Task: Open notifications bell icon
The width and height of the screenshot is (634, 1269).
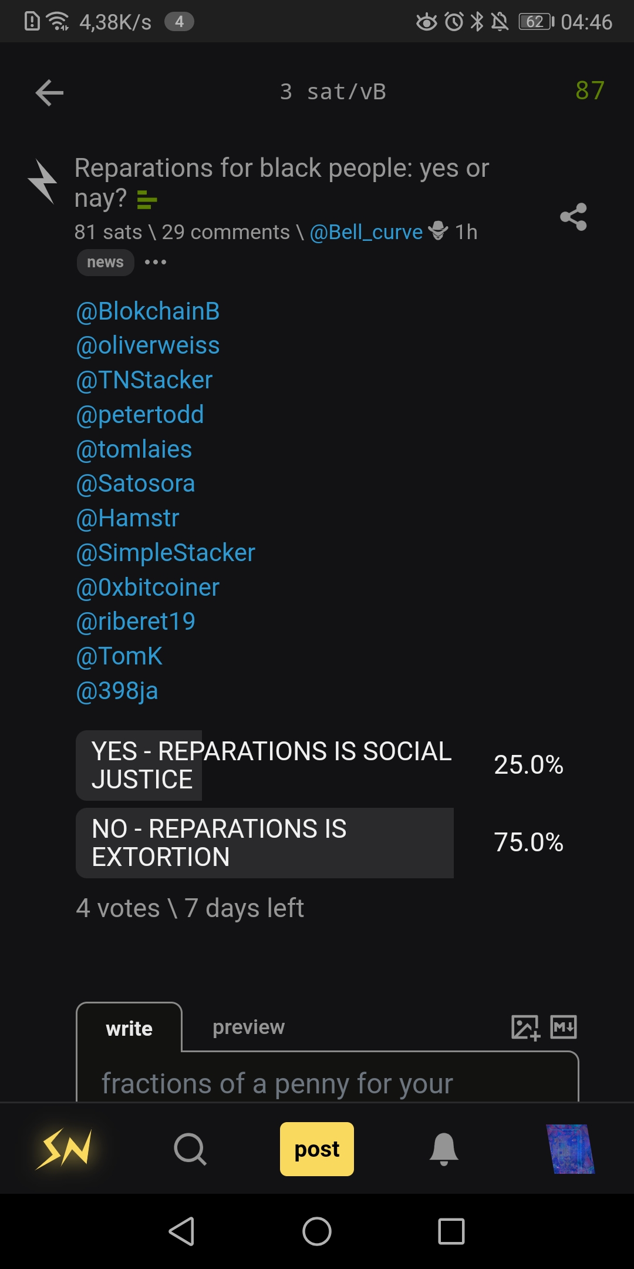Action: [444, 1149]
